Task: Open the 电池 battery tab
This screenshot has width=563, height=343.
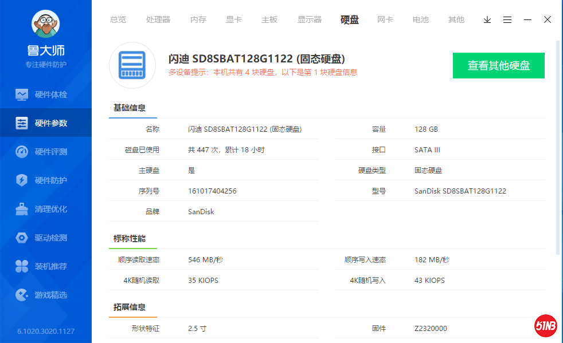Action: click(x=420, y=19)
